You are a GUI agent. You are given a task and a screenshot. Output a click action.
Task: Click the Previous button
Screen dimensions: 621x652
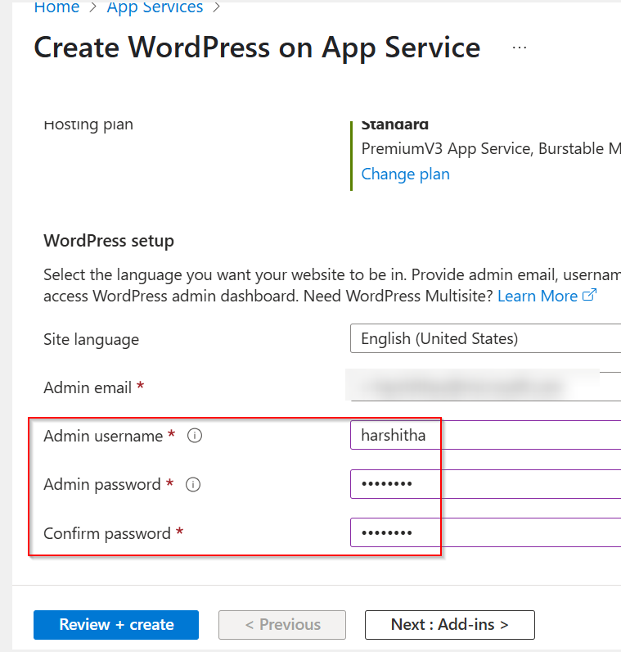click(x=282, y=624)
